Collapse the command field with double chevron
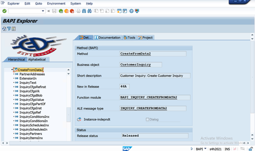 [49, 11]
